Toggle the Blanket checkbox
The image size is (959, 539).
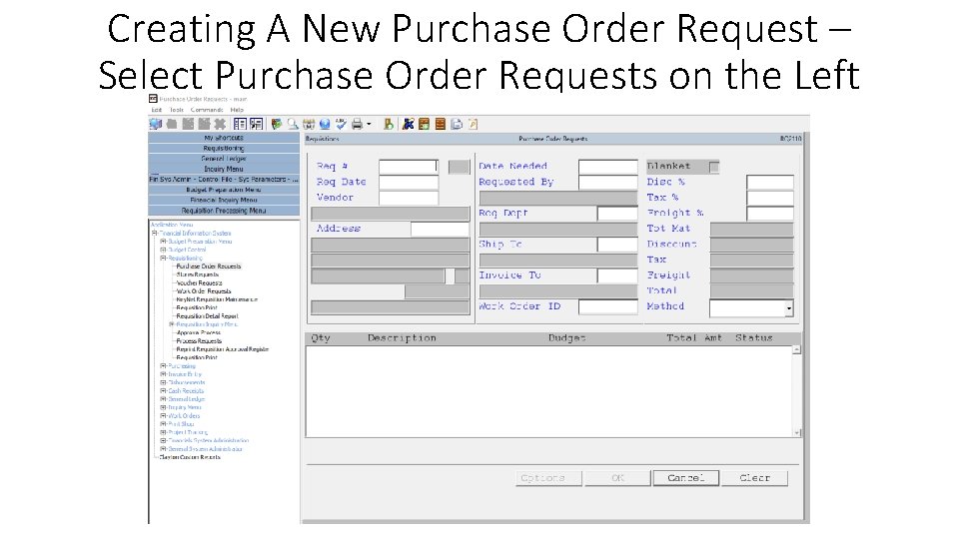point(713,167)
